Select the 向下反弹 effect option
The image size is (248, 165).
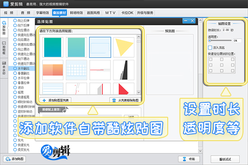pyautogui.click(x=21, y=25)
